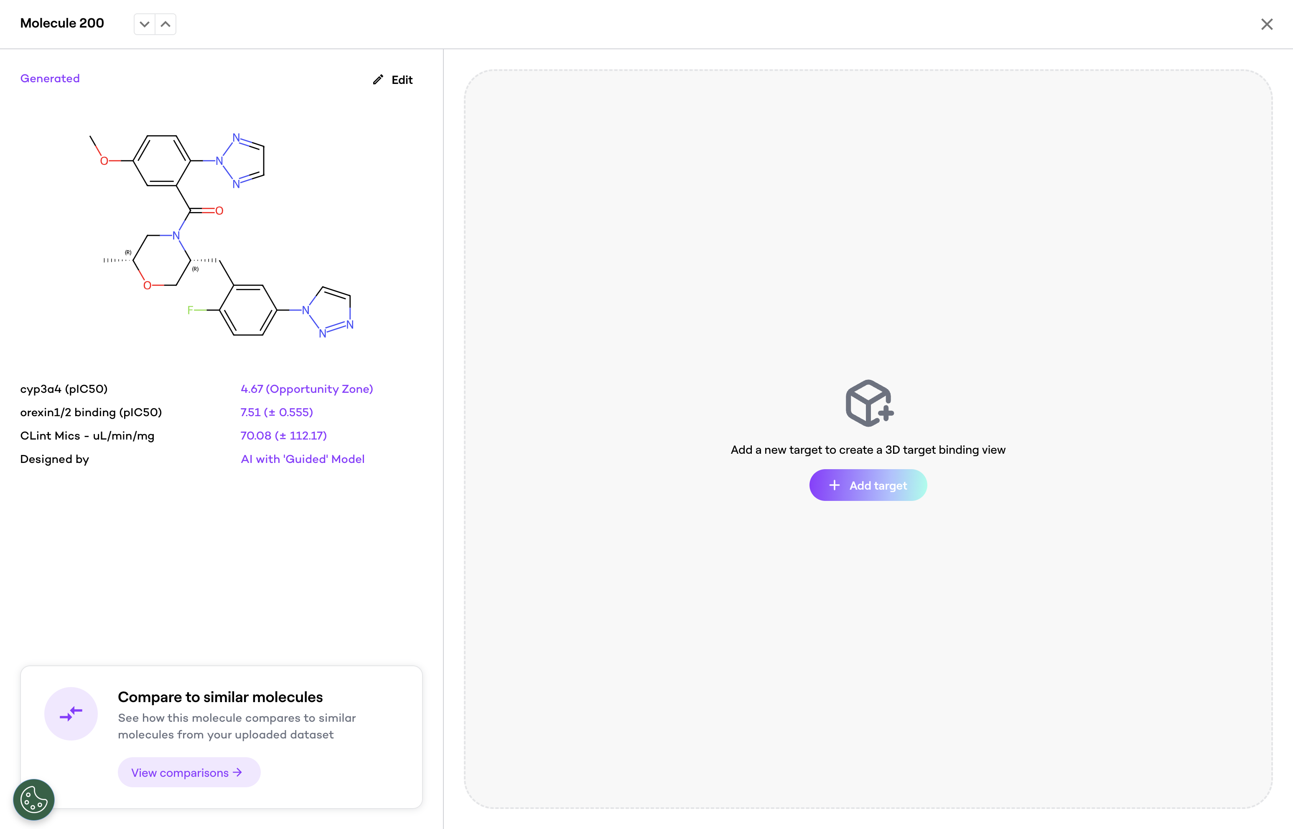Open cookie preferences icon
Screen dimensions: 1293x829
coord(33,799)
